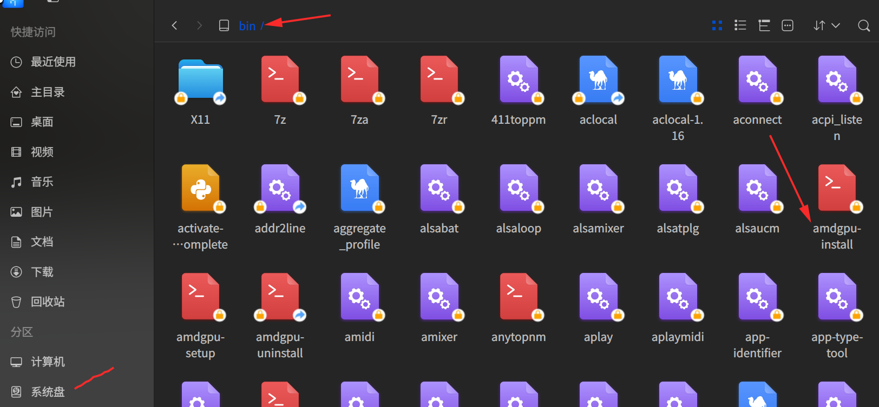The height and width of the screenshot is (407, 879).
Task: Select the activate-…omplete python file
Action: 200,189
